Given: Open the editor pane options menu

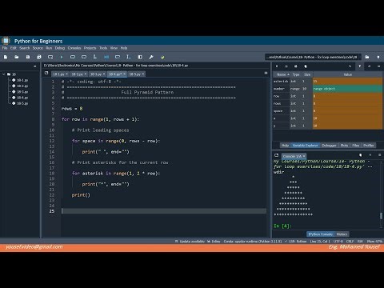Looking at the screenshot, I should 266,73.
